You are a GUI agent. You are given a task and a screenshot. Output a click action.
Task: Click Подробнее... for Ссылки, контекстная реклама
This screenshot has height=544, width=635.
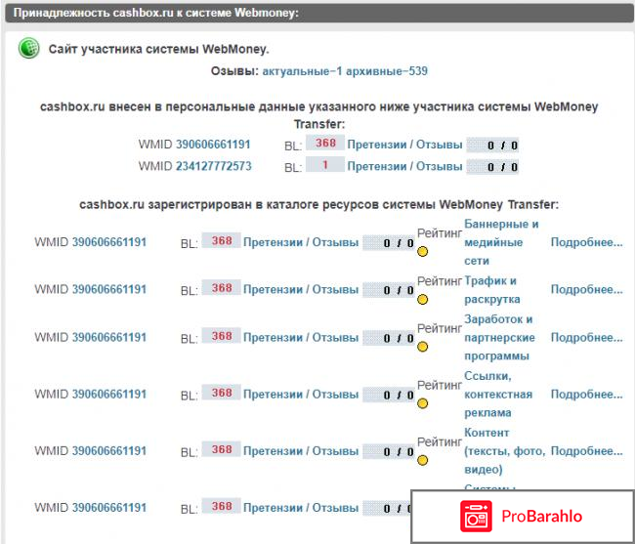tap(587, 395)
